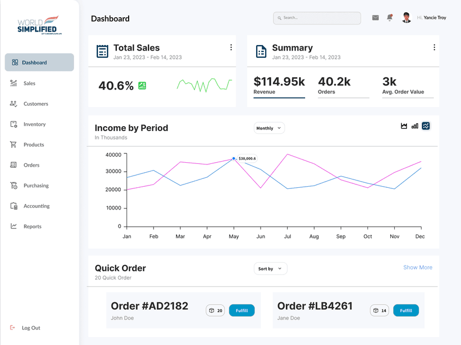
Task: Select the May data point marker
Action: tap(234, 158)
